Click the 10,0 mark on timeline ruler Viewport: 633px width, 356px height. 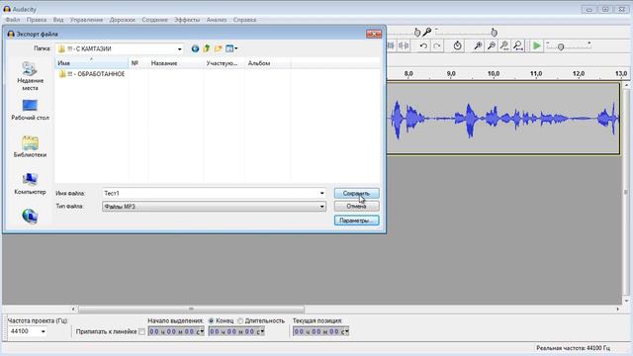(x=494, y=74)
